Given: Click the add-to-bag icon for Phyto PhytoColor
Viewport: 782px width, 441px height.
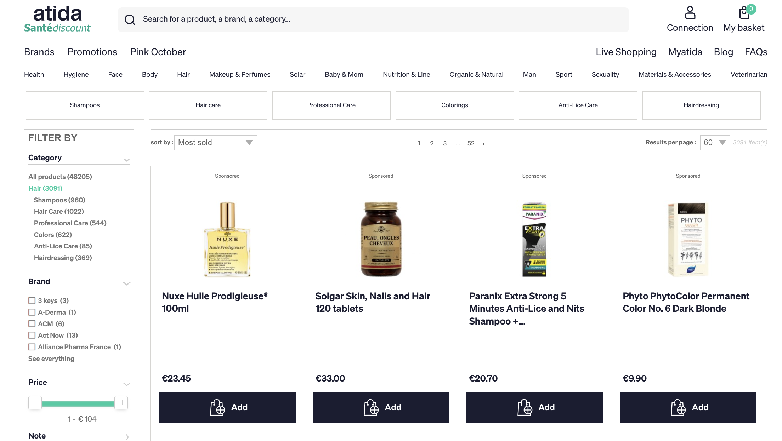Looking at the screenshot, I should point(678,407).
